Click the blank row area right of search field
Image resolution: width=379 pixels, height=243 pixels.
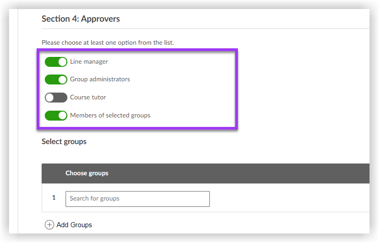click(x=289, y=199)
